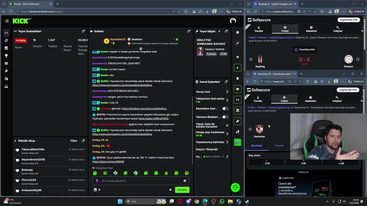Toggle the chat bubble widget in right rail
Screen dimensions: 367x206
[237, 89]
